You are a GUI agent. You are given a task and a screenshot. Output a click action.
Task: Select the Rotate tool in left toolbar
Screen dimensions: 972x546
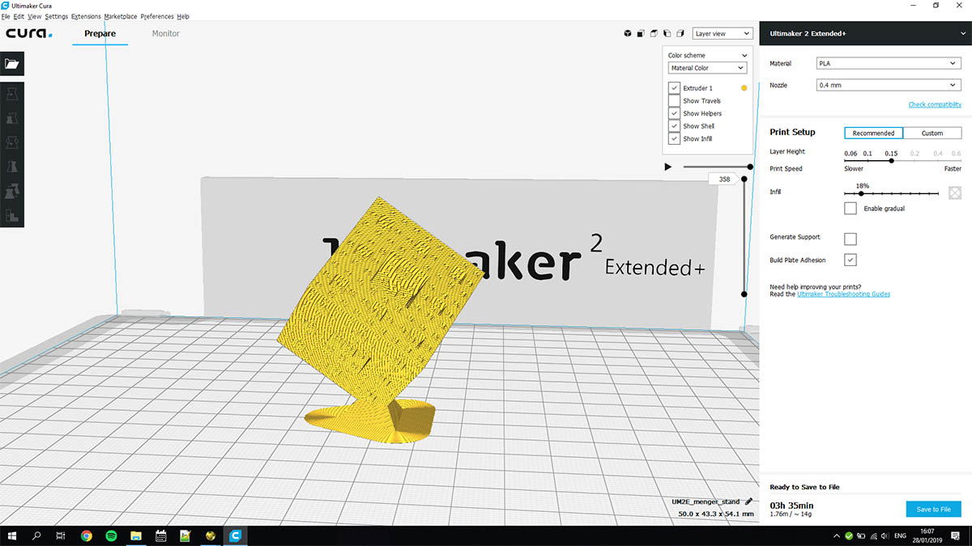click(x=12, y=142)
